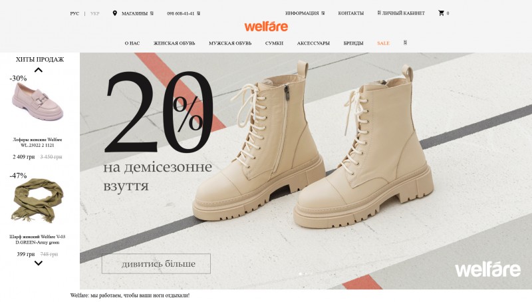
Task: Click the Личный кабинет account icon
Action: pos(379,13)
